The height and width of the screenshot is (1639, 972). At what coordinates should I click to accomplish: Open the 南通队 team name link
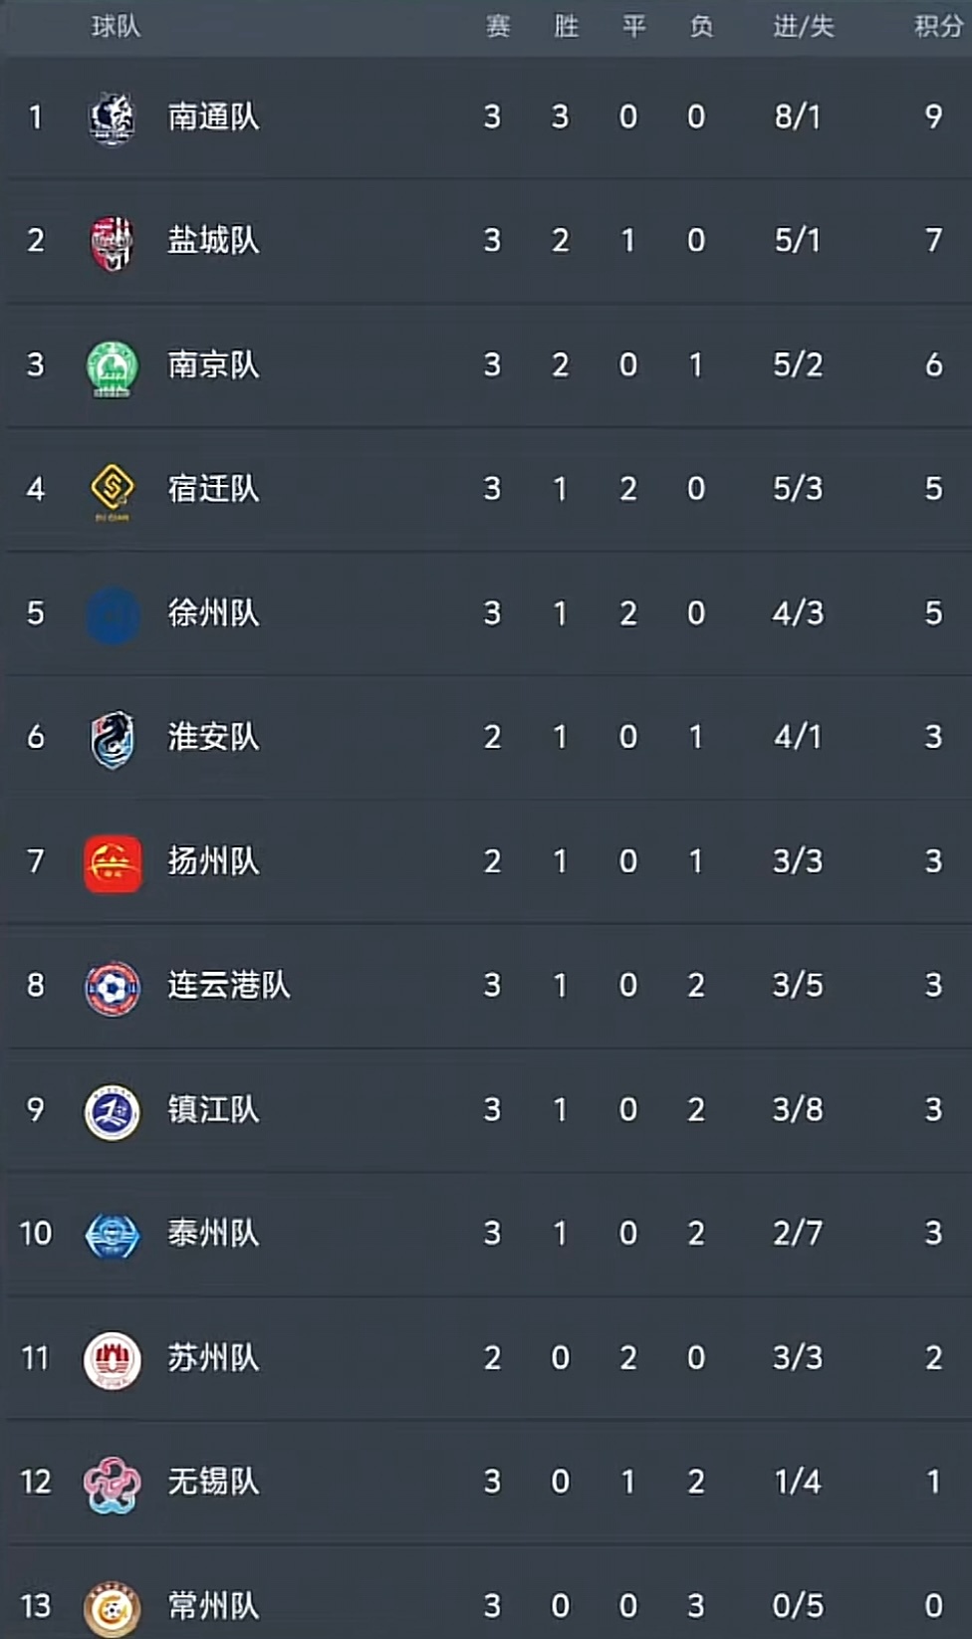tap(213, 117)
